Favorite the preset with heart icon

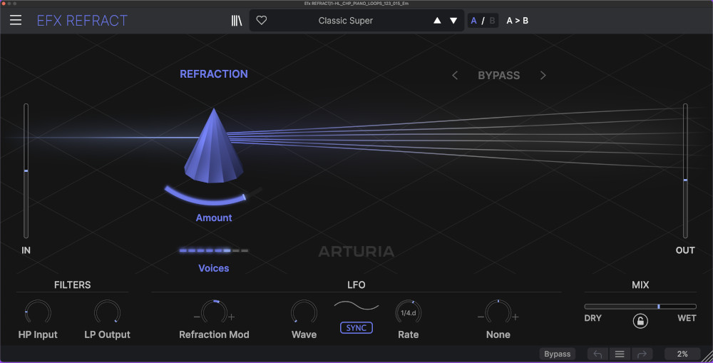262,21
